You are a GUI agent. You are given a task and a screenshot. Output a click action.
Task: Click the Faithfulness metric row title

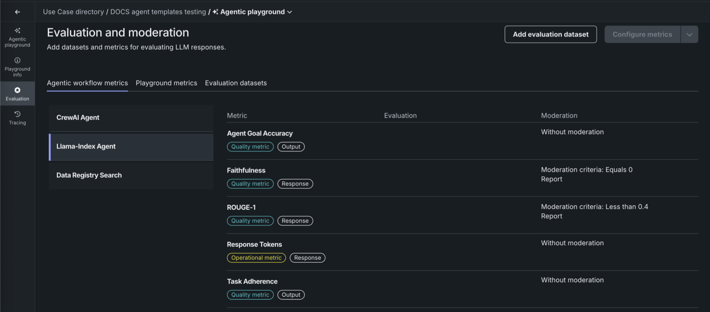tap(246, 171)
